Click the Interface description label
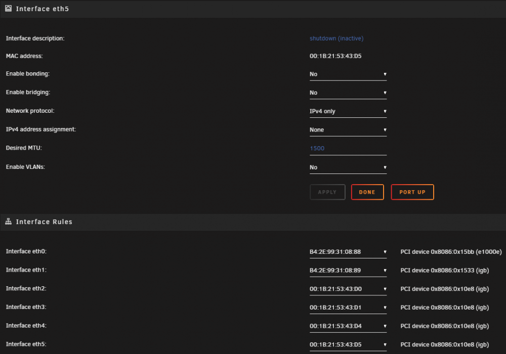This screenshot has height=354, width=506. tap(35, 38)
